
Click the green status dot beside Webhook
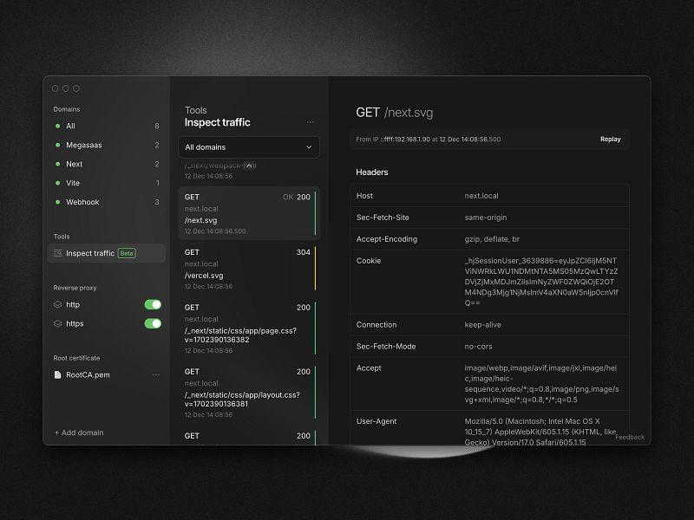57,202
